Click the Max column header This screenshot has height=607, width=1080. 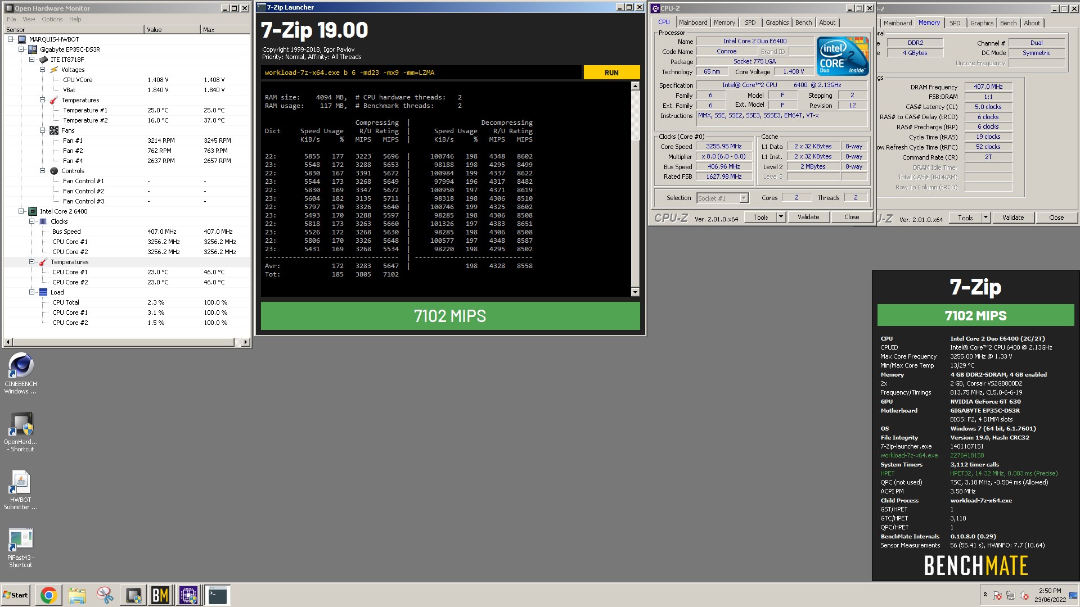(x=225, y=30)
